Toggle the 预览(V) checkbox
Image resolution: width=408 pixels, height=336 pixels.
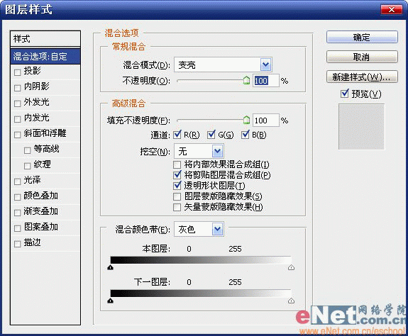(345, 94)
